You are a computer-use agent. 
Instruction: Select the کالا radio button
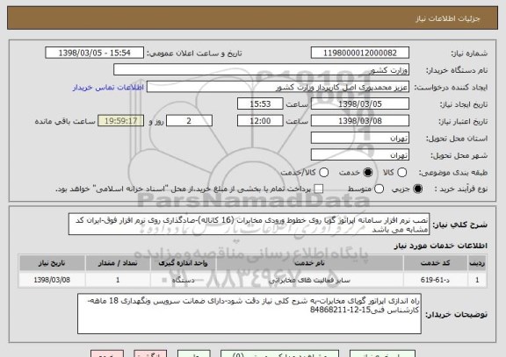click(x=401, y=173)
